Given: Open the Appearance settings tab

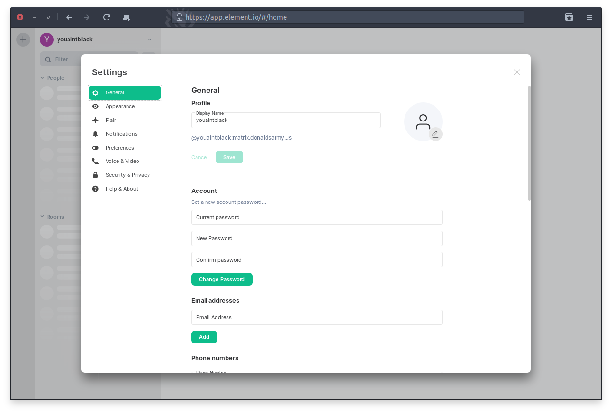Looking at the screenshot, I should [120, 107].
